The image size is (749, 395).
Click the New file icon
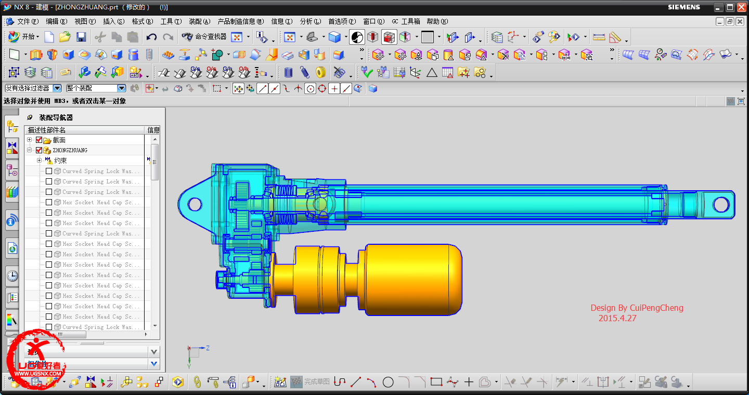[x=49, y=37]
